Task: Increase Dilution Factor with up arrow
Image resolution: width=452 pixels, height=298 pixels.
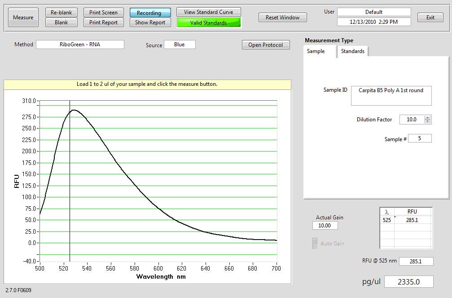Action: 427,118
